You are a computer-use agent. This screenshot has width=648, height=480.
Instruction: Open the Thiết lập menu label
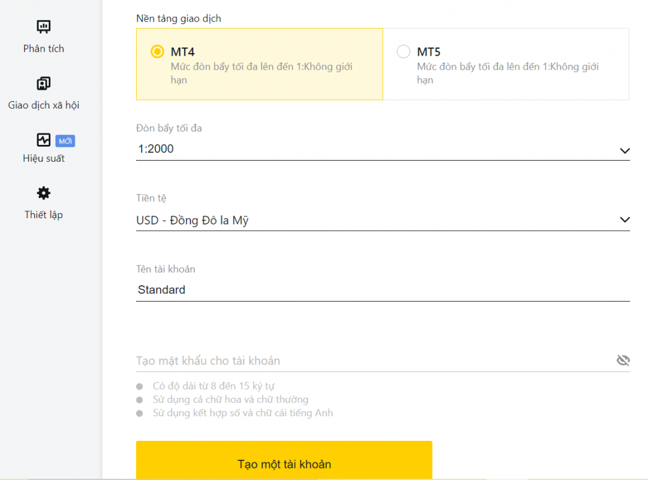(x=44, y=215)
